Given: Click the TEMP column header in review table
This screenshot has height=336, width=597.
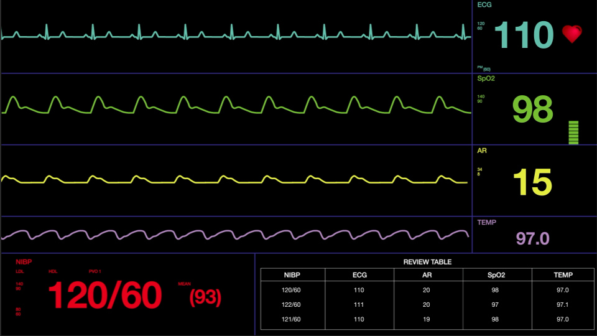Looking at the screenshot, I should pyautogui.click(x=562, y=274).
